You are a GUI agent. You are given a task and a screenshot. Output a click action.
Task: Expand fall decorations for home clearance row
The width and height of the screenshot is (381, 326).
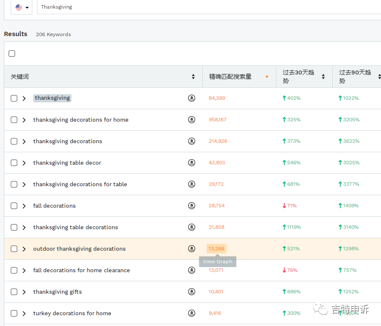tap(24, 271)
